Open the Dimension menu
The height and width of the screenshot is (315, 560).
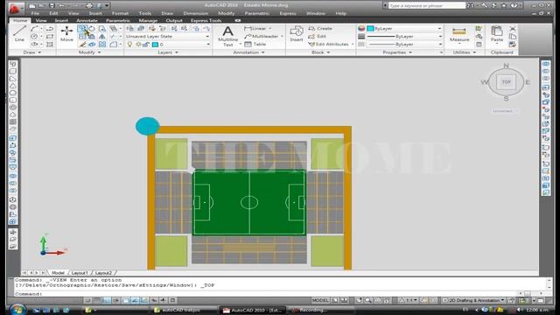coord(195,13)
